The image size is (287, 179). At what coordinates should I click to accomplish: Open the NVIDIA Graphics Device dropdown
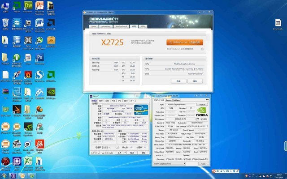point(170,164)
